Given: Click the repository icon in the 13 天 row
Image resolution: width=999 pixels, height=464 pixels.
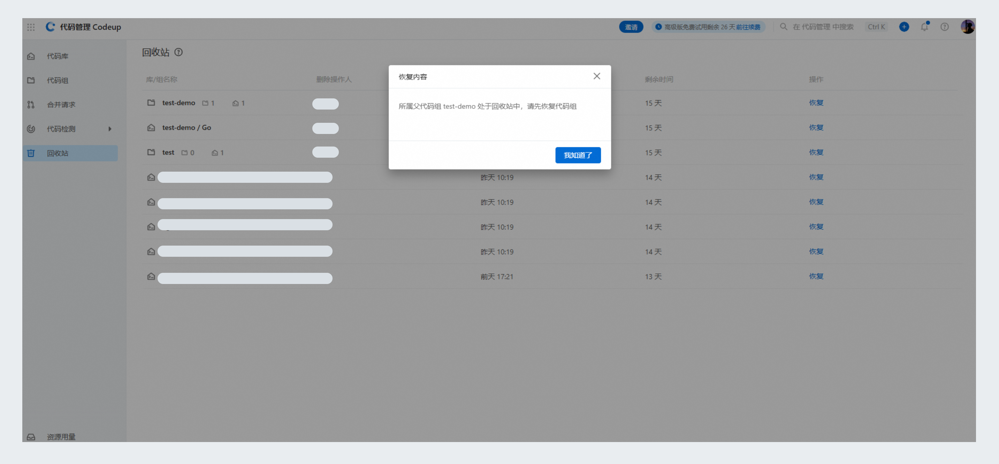Looking at the screenshot, I should click(151, 276).
